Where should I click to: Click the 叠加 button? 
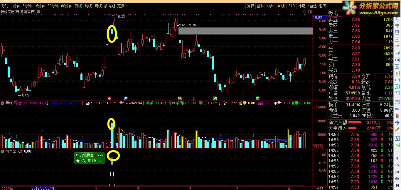(260, 6)
